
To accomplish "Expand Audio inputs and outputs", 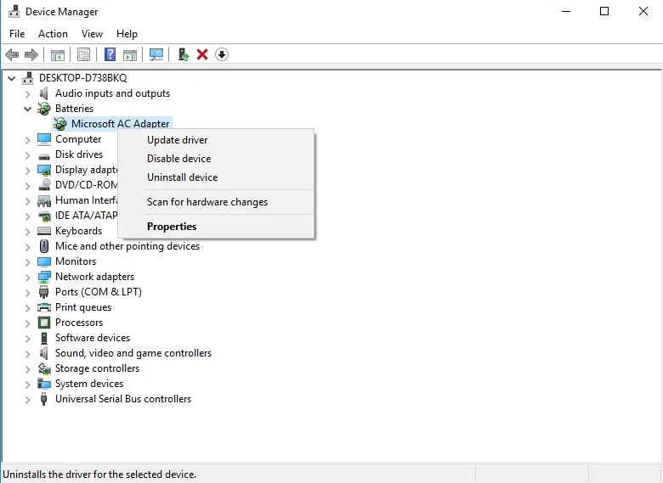I will coord(28,93).
